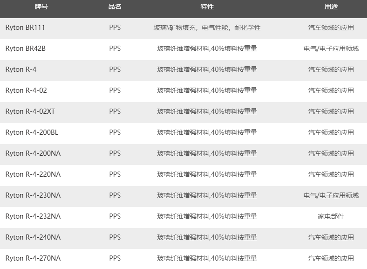
Task: Click the Ryton R-4-270NA grade
Action: (x=33, y=258)
